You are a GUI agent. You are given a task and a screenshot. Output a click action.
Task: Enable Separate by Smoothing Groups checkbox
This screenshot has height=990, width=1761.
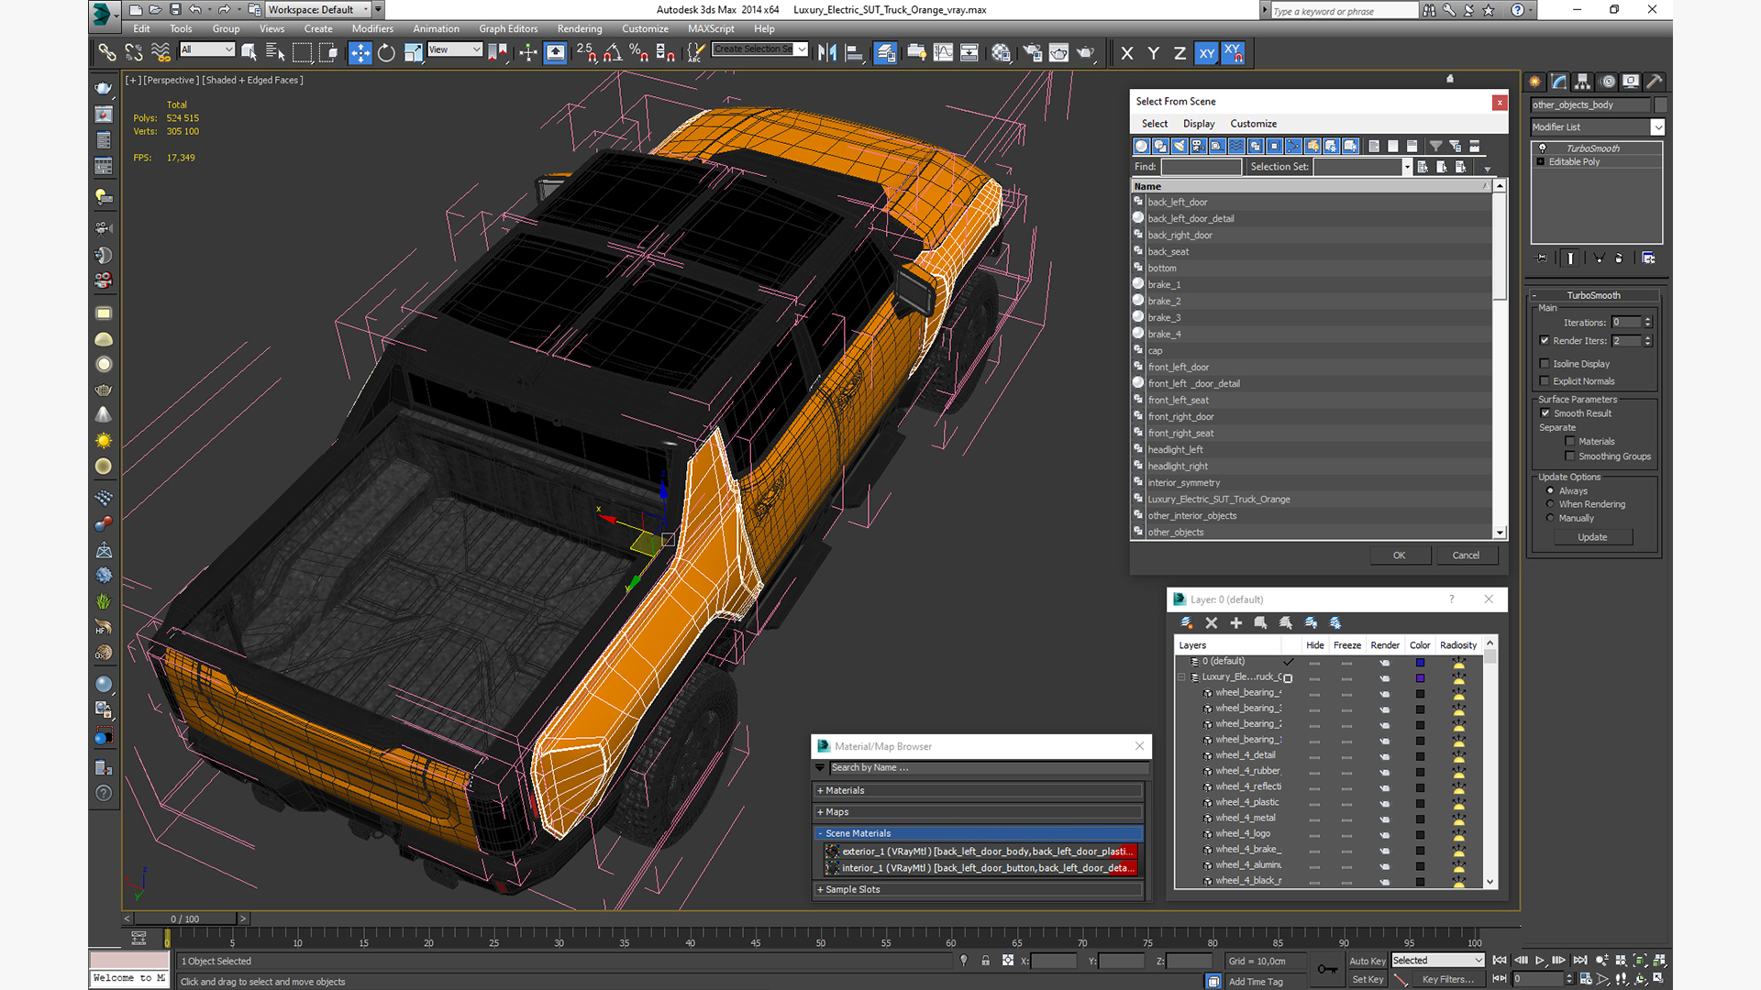click(1570, 456)
